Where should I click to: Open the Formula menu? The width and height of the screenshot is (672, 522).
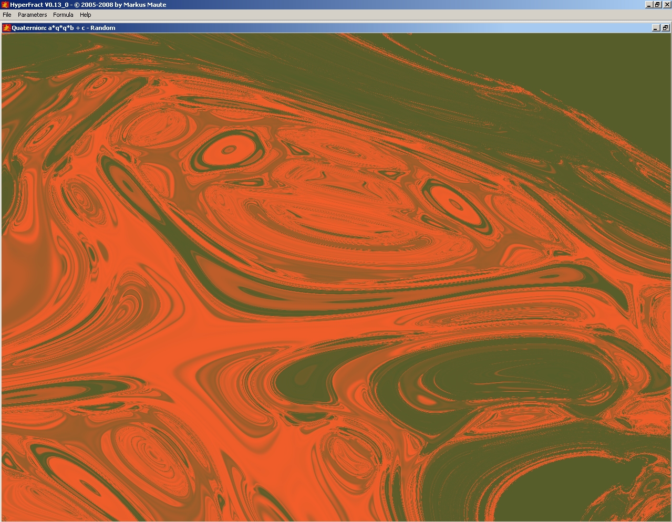coord(63,15)
